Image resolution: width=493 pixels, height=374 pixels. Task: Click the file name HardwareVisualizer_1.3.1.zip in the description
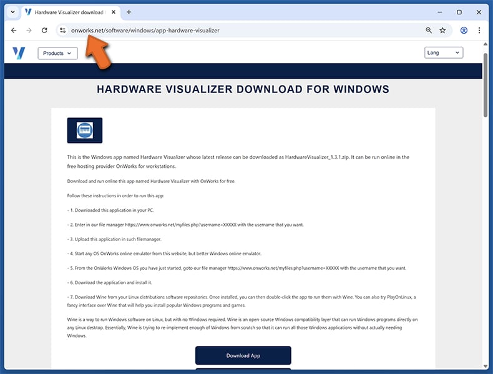tap(317, 157)
